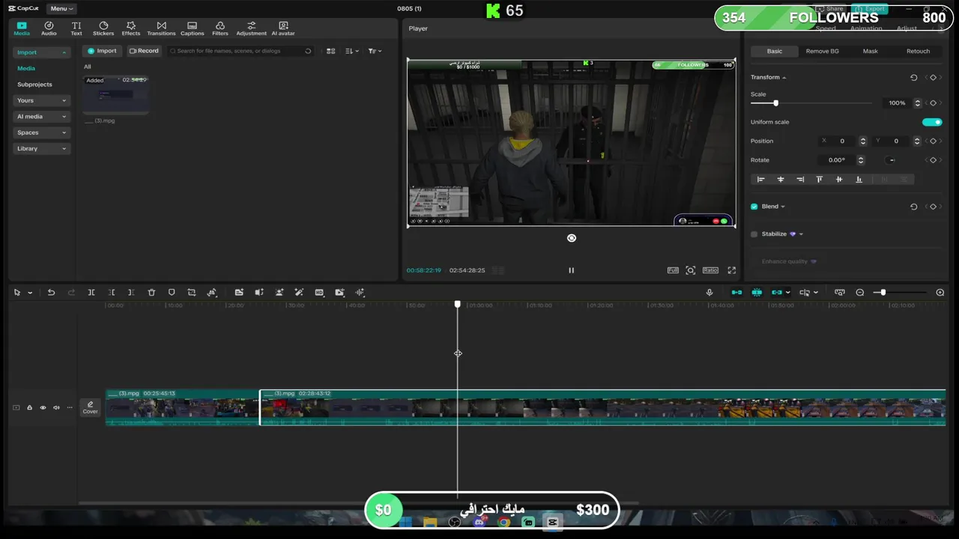Switch to the Remove BG tab
Screen dimensions: 959x539
tap(822, 51)
